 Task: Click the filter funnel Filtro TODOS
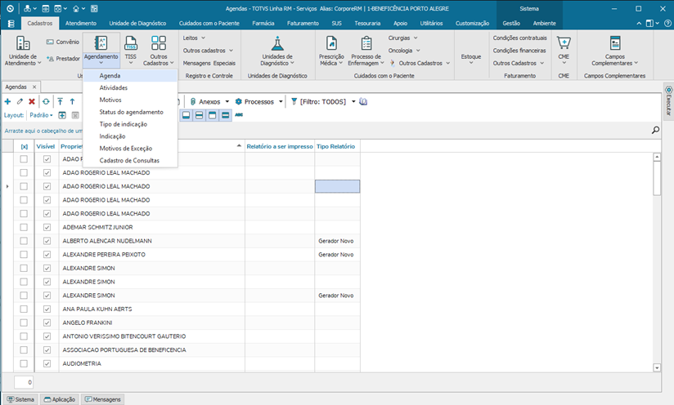(x=318, y=102)
